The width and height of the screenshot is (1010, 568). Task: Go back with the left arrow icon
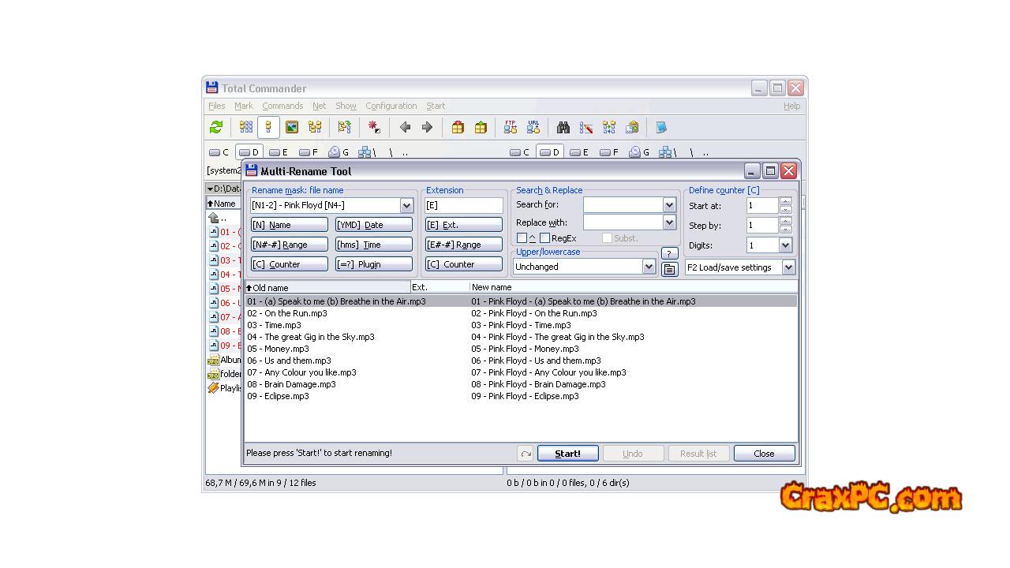405,127
